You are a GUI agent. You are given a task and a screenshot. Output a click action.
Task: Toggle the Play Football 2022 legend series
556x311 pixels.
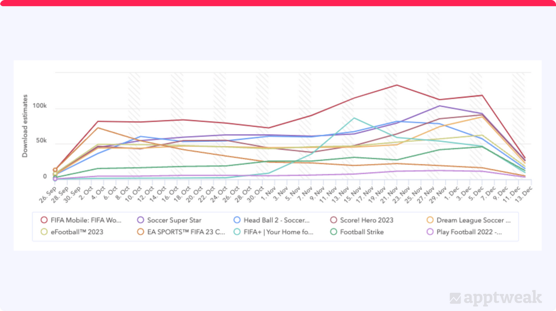[x=464, y=232]
